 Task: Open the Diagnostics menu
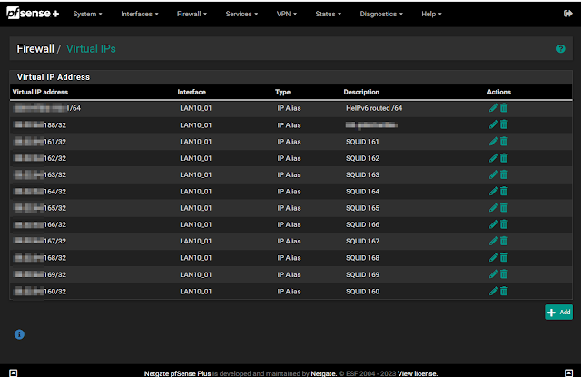point(384,15)
